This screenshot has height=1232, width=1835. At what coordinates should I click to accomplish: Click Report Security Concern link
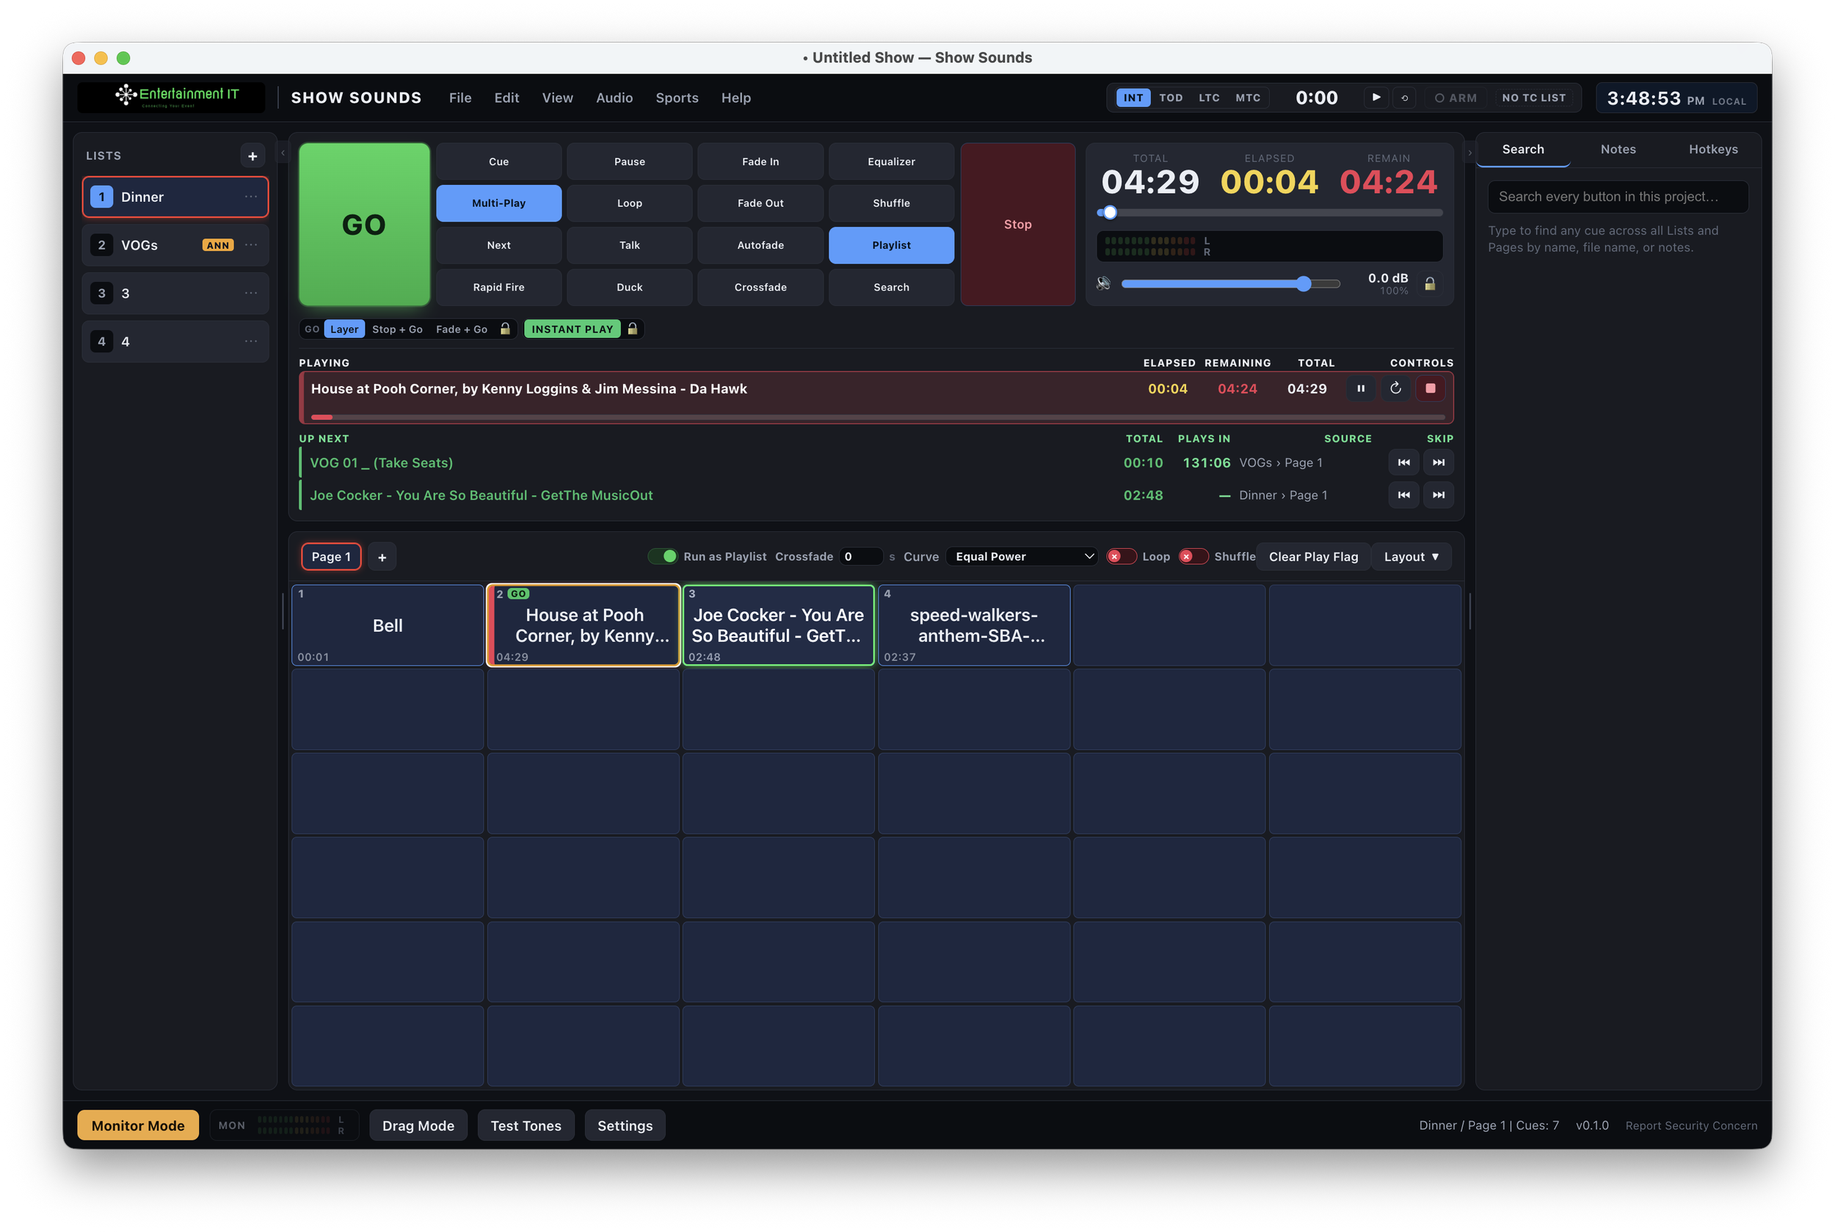click(x=1690, y=1126)
